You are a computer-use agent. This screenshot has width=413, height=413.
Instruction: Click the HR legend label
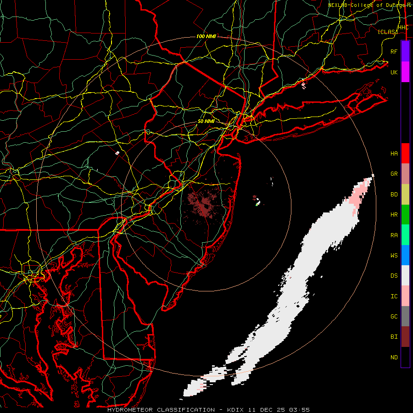(394, 215)
